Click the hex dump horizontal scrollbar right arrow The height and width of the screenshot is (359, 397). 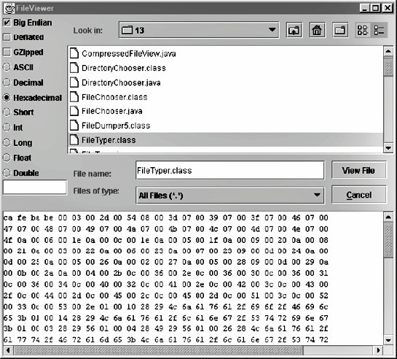pos(378,350)
